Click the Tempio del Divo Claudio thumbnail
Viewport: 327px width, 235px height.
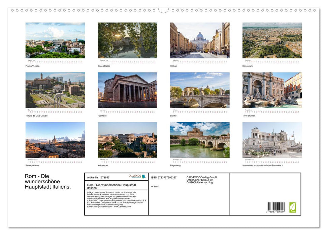[x=55, y=90]
